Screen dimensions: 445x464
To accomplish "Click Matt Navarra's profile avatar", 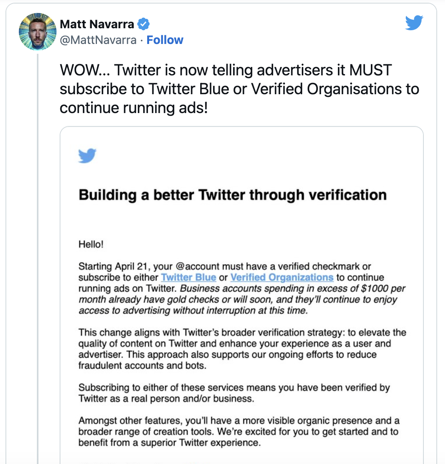I will (x=38, y=32).
